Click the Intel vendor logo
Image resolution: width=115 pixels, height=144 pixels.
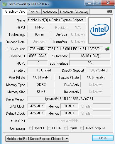pos(99,30)
